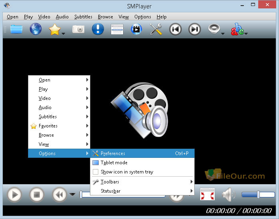Expand the Favorites toolbar dropdown arrow
Viewport: 279px width, 219px height.
[x=63, y=34]
